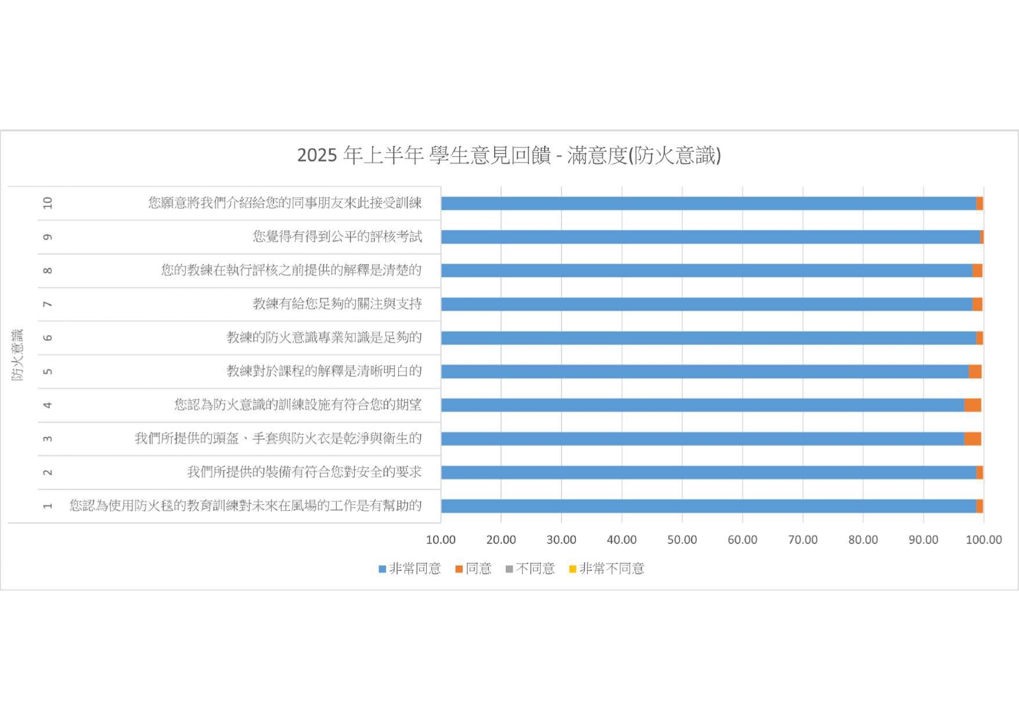Click the row number 8 label

48,271
